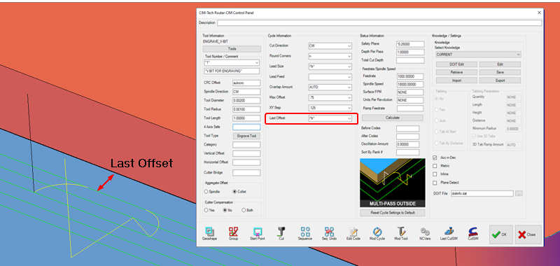Browse for DOIT File with ellipsis button

pos(519,193)
